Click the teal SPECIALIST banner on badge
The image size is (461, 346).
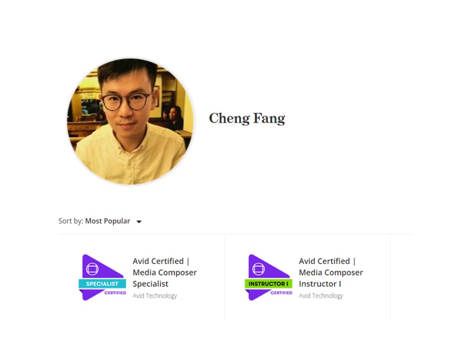tap(102, 284)
